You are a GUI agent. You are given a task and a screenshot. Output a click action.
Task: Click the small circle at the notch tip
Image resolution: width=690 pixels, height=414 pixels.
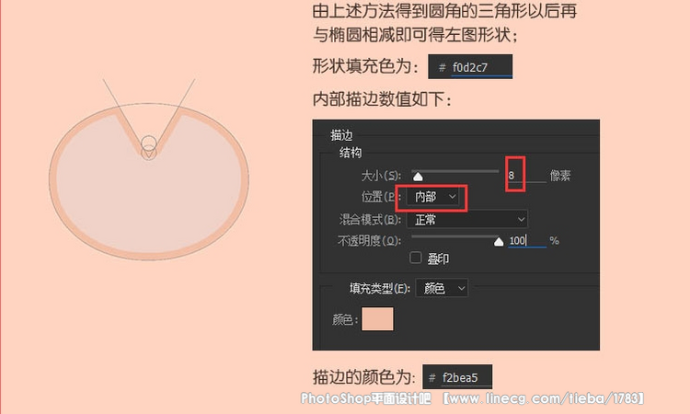(x=149, y=153)
